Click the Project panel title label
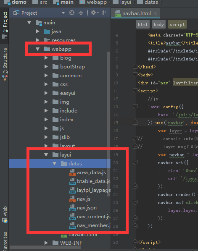The image size is (198, 251). tap(29, 13)
